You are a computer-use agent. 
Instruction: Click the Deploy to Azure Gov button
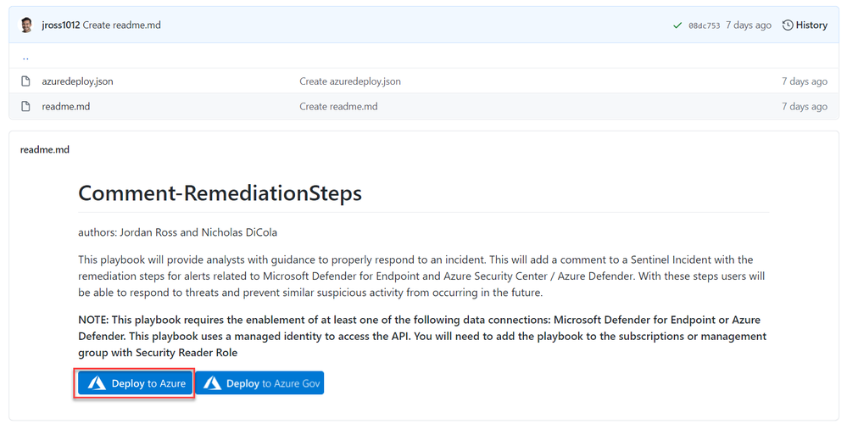(259, 383)
